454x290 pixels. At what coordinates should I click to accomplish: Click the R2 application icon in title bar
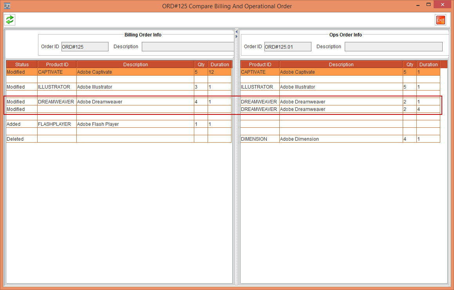pos(7,6)
